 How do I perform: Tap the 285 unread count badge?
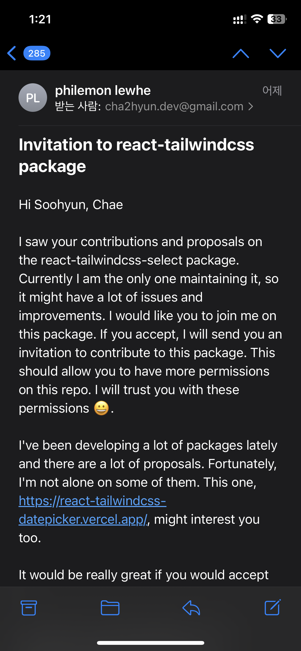pyautogui.click(x=37, y=53)
